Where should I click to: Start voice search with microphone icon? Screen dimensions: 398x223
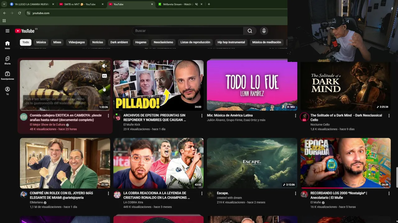264,31
